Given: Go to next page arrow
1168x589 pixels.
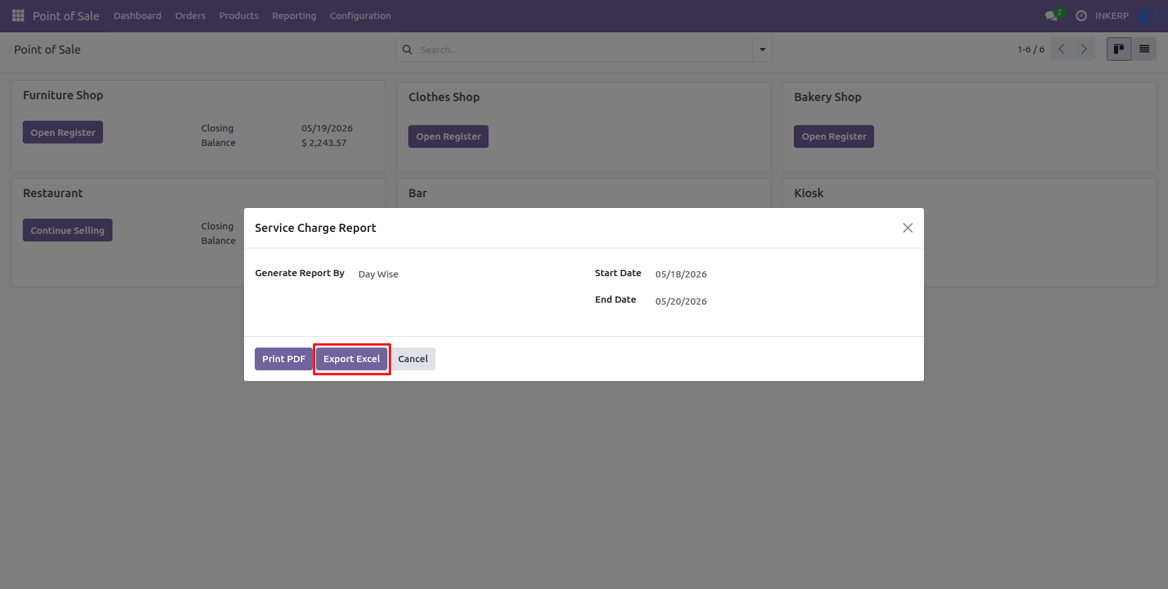Looking at the screenshot, I should [x=1084, y=49].
